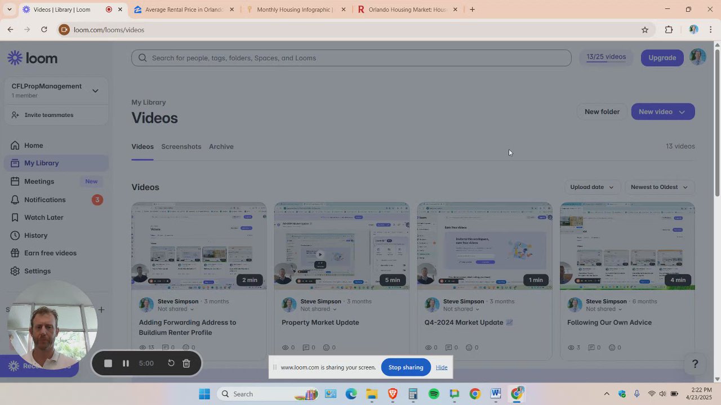Close the Videos | Library | Loom tab
The height and width of the screenshot is (405, 721).
click(x=120, y=10)
